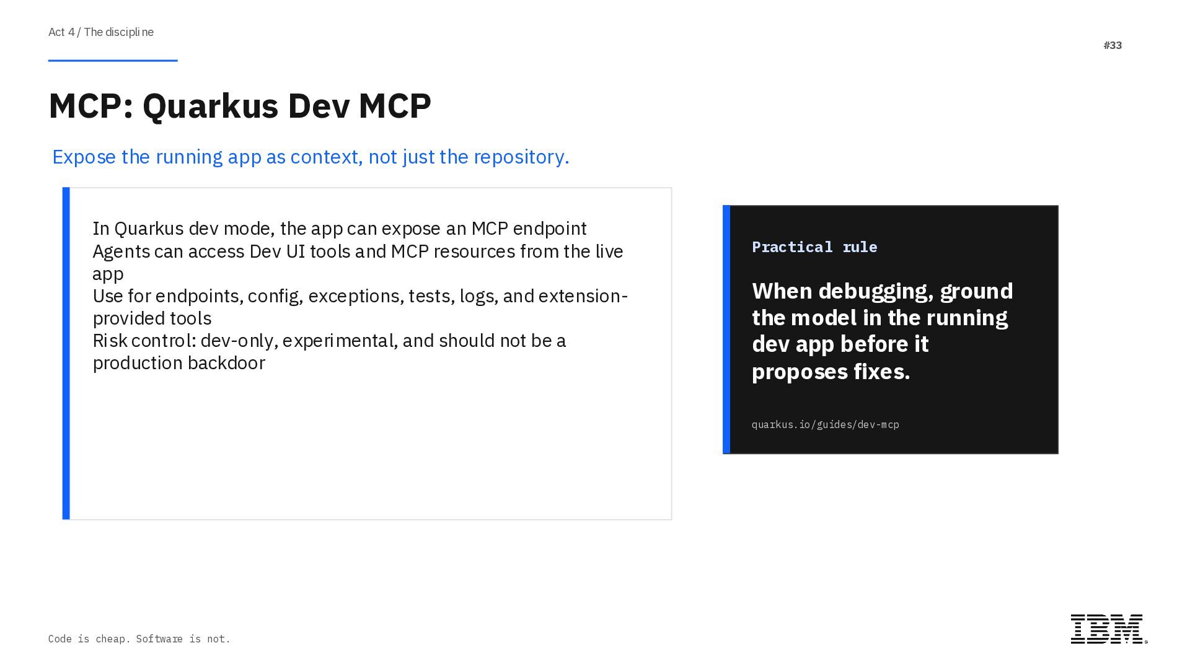Viewport: 1190px width, 669px height.
Task: Click the slide number #33
Action: 1113,45
